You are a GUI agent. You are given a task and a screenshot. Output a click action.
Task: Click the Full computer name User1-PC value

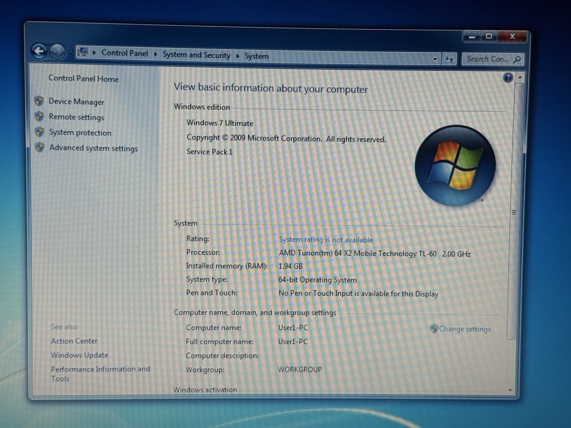[x=293, y=341]
